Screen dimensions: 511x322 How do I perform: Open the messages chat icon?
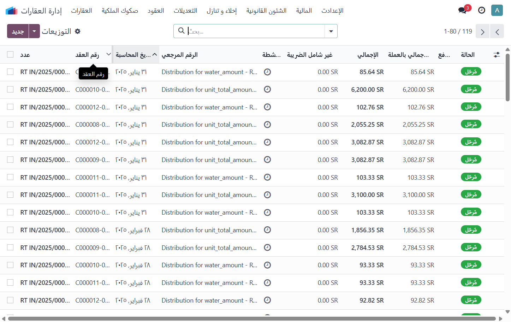(462, 10)
